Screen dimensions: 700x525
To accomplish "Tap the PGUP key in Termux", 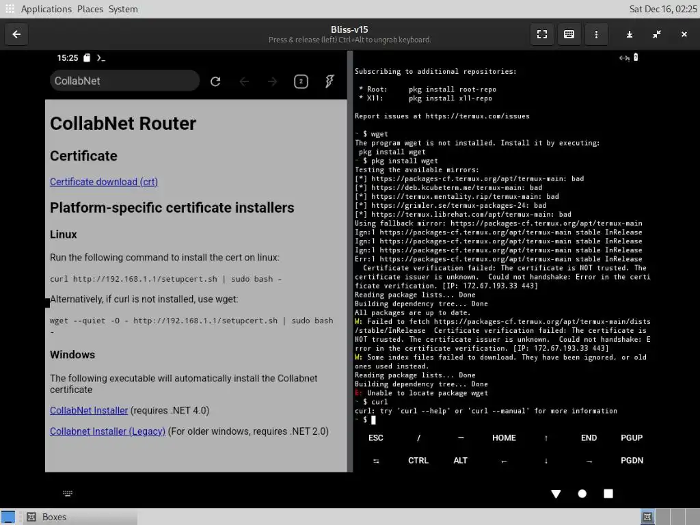I will click(x=631, y=438).
